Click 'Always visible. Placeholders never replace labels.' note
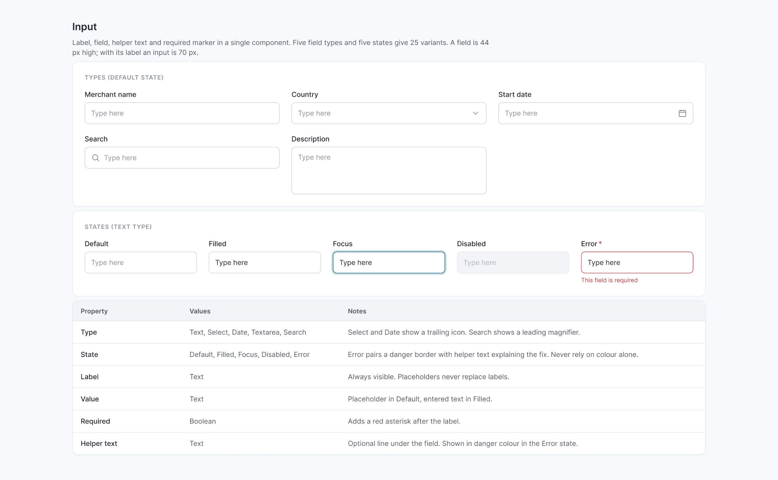Screen dimensions: 778x480 [428, 377]
